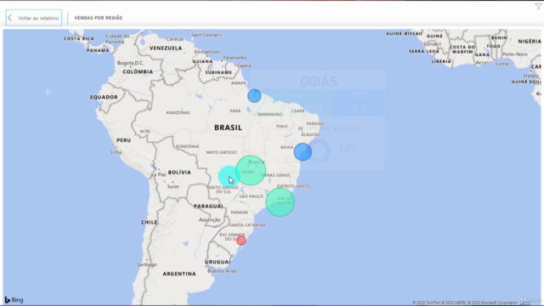This screenshot has width=544, height=306.
Task: Click the EQUADOR label on map
Action: tap(104, 97)
